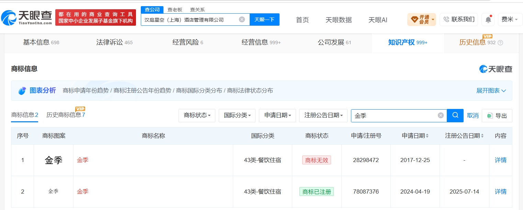Screen dimensions: 523x210
Task: Open the 历史信息 932 tab
Action: tap(478, 42)
